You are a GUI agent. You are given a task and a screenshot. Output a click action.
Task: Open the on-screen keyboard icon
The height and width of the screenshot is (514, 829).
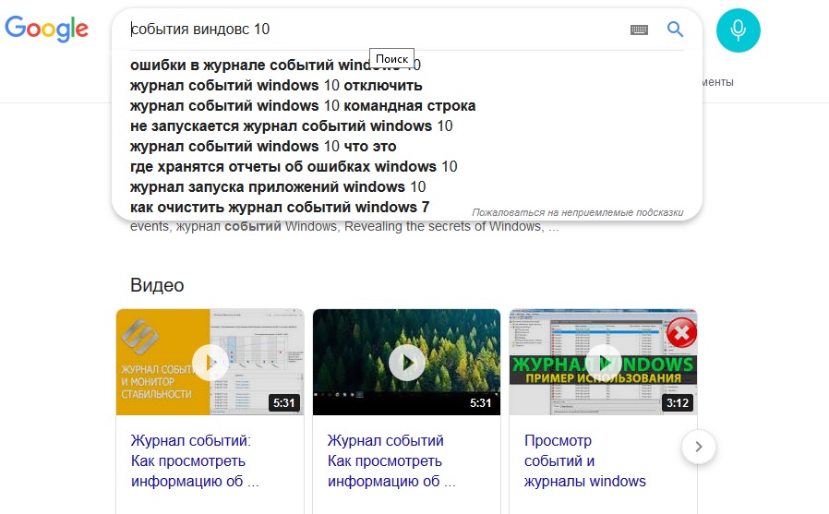point(639,30)
